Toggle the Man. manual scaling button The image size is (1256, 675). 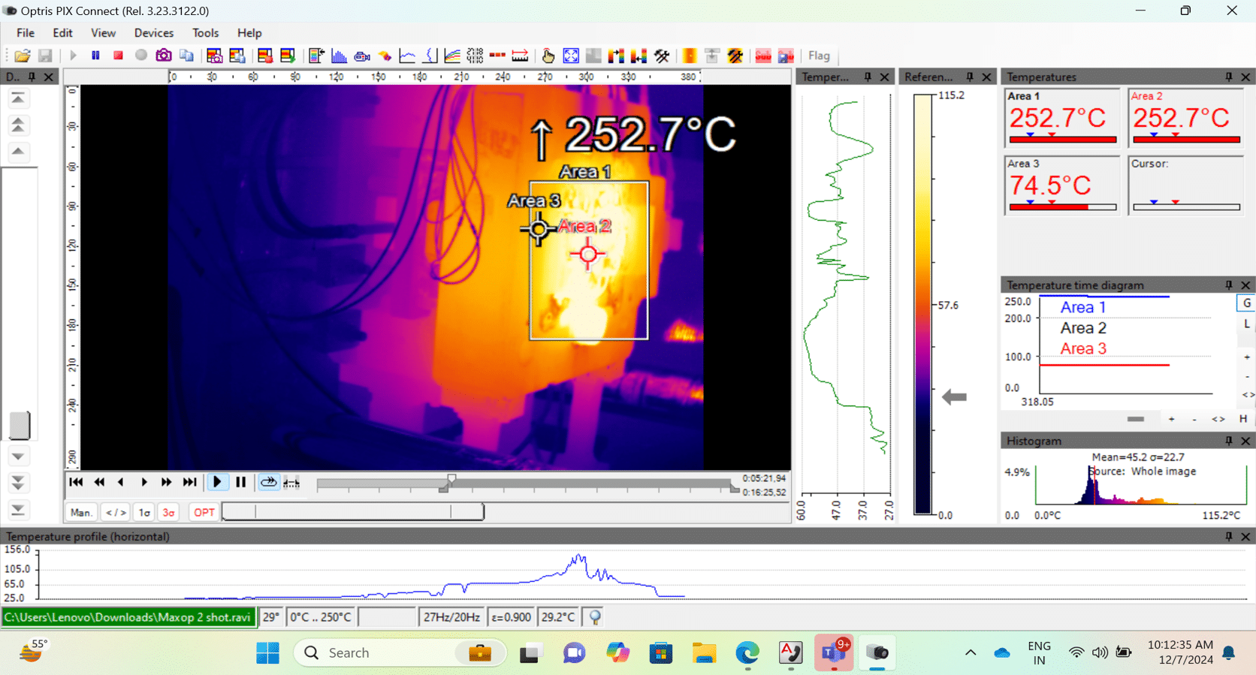[81, 513]
